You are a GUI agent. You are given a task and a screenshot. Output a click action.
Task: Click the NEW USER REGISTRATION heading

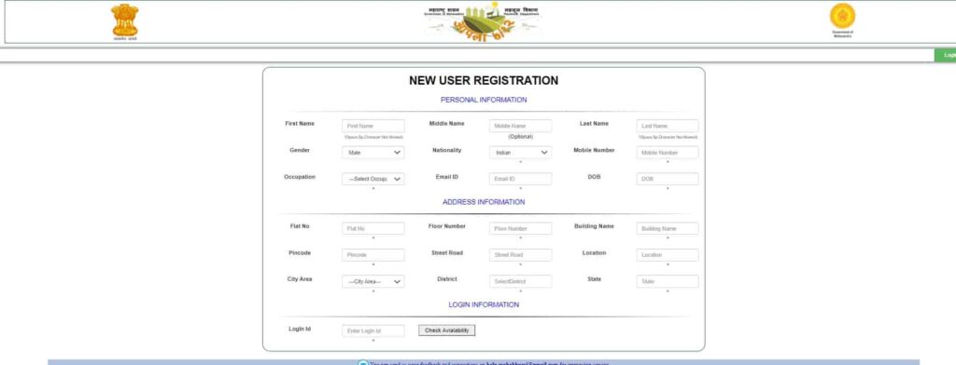click(x=484, y=80)
